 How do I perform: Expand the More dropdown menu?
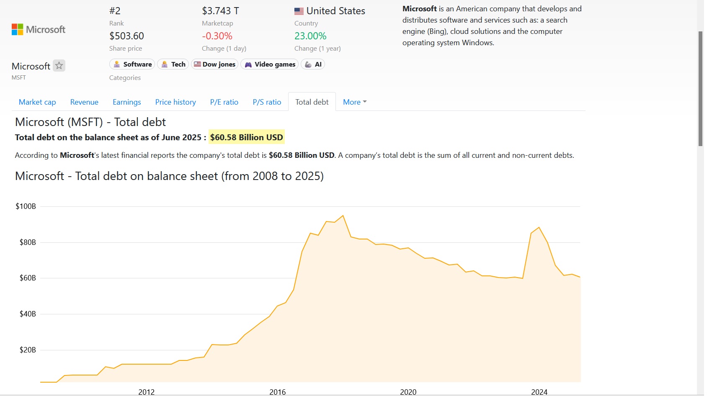(355, 102)
